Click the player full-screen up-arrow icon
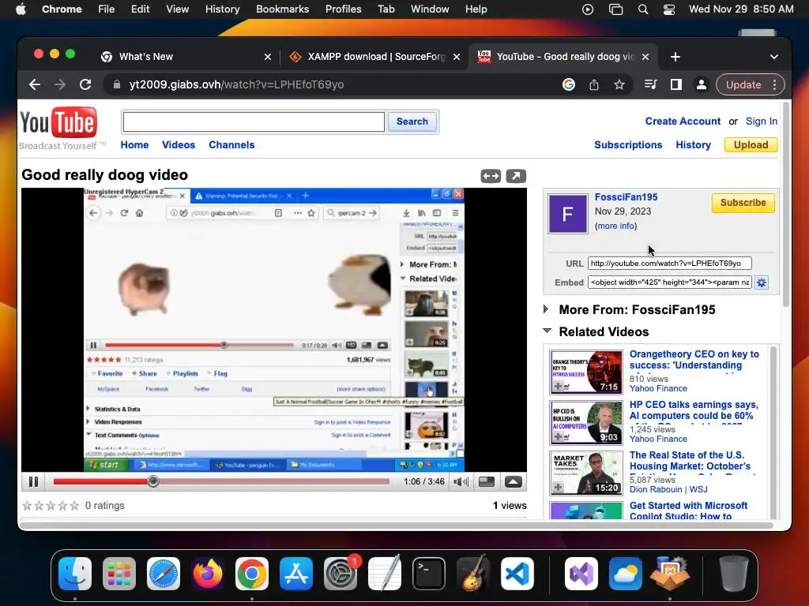 513,482
